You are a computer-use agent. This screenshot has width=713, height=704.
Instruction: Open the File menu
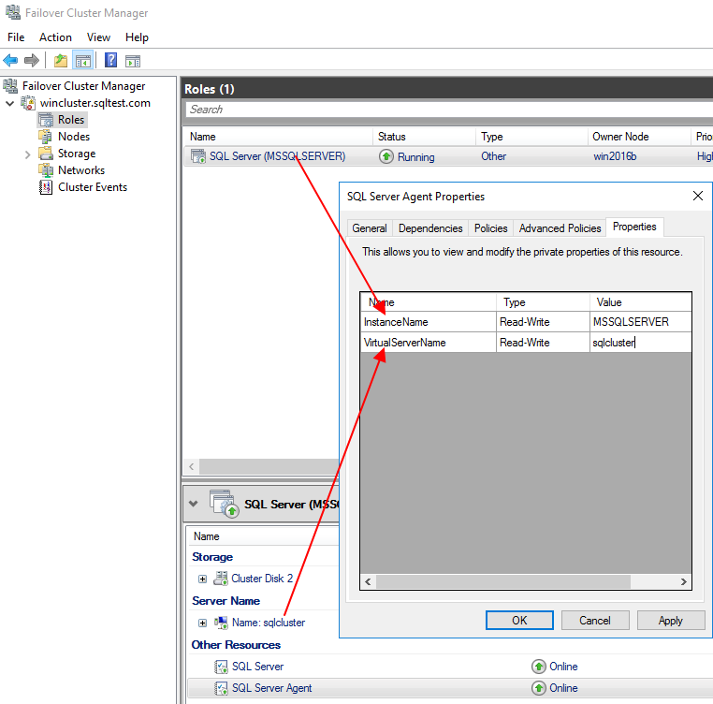pos(16,37)
